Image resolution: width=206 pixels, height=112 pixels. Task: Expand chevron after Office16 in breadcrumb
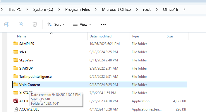pyautogui.click(x=184, y=9)
